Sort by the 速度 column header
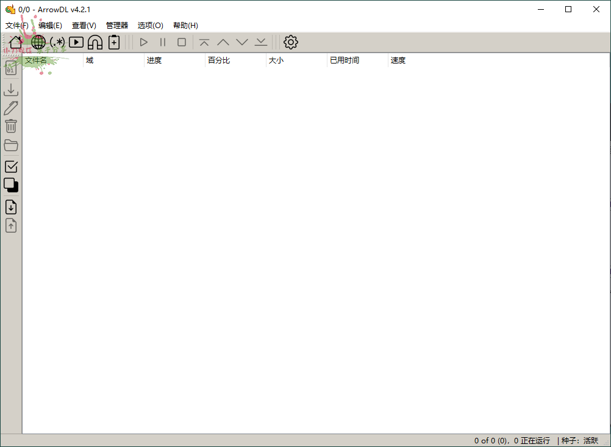Viewport: 611px width, 447px height. click(x=398, y=60)
